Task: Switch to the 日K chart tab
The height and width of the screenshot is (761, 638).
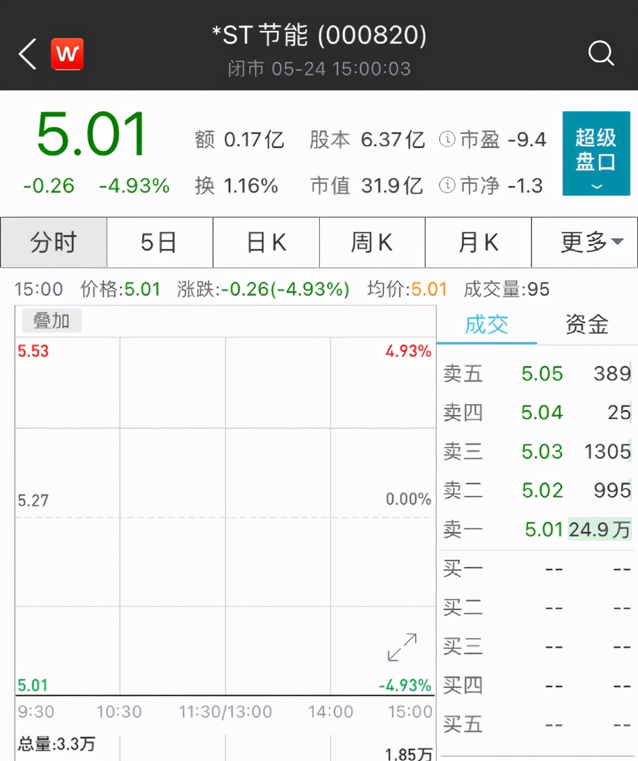Action: click(x=266, y=242)
